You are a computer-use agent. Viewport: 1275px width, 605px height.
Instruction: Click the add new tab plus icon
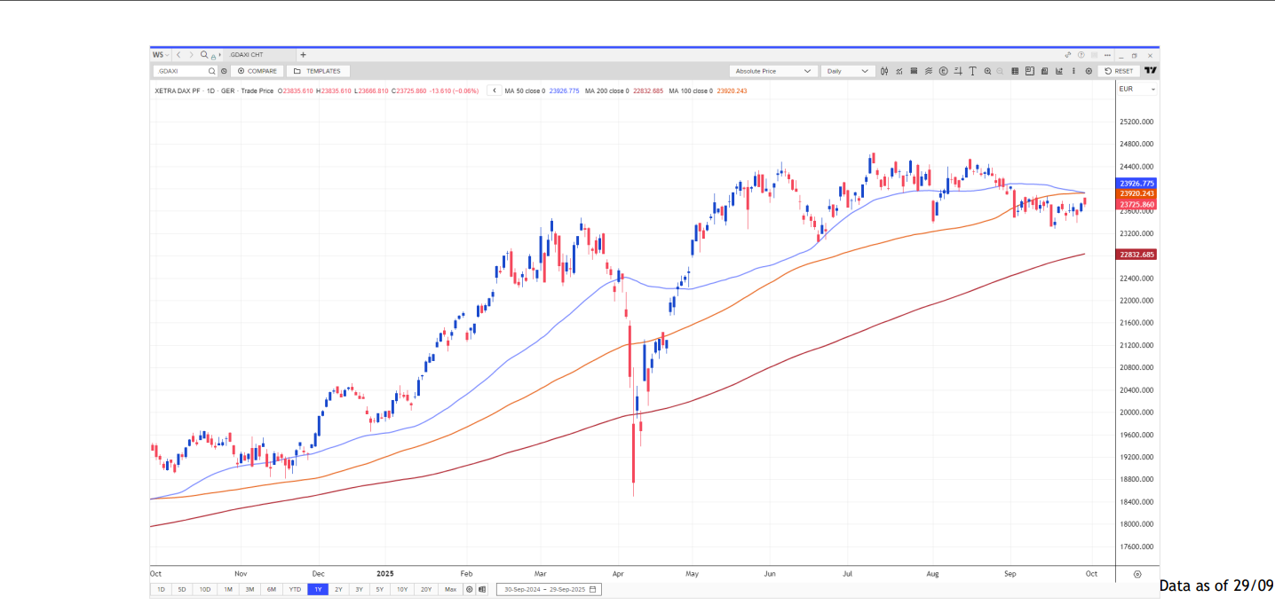coord(303,55)
